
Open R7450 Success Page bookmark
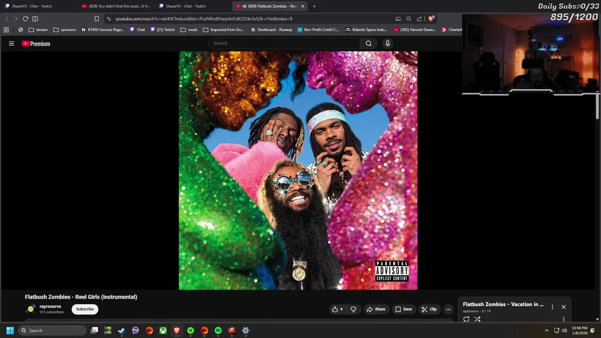[103, 30]
